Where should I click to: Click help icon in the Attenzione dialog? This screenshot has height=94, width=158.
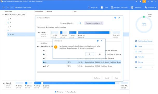98,41
